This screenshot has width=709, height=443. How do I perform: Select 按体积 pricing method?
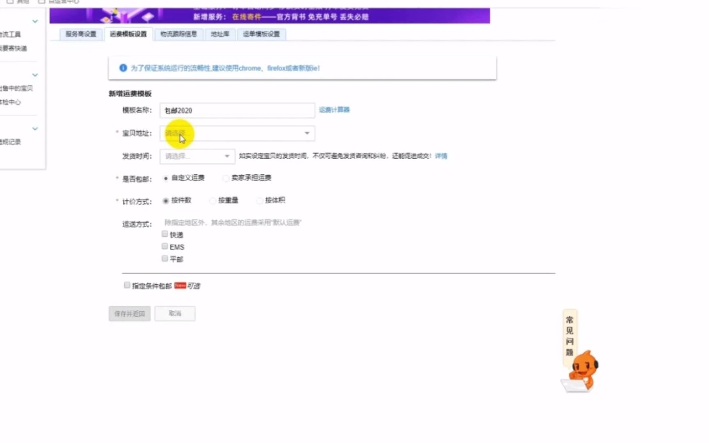pyautogui.click(x=259, y=201)
